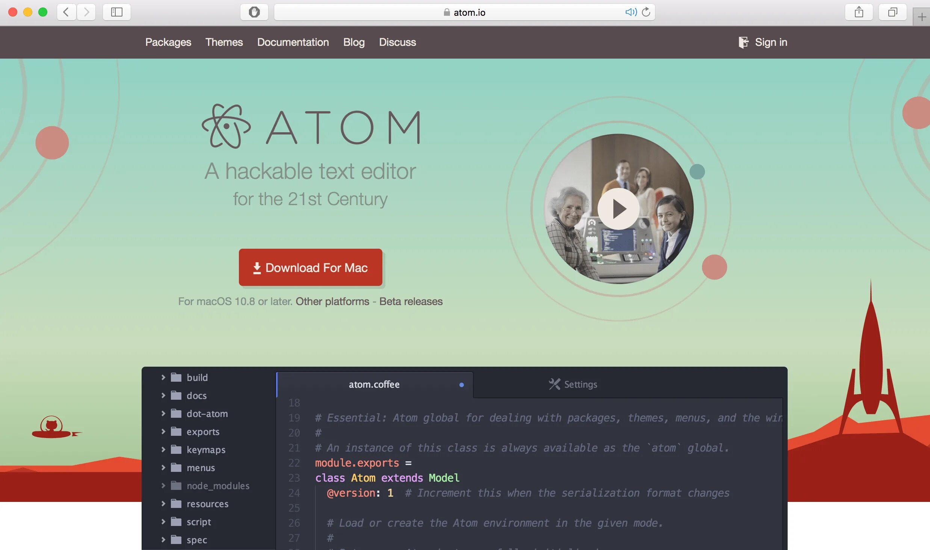The image size is (930, 550).
Task: Expand the script folder chevron
Action: pos(163,521)
